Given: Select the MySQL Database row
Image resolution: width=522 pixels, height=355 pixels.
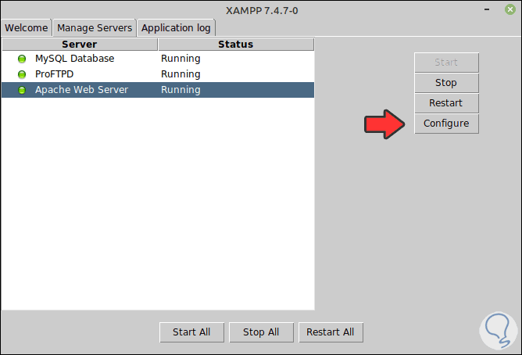Looking at the screenshot, I should click(x=74, y=59).
